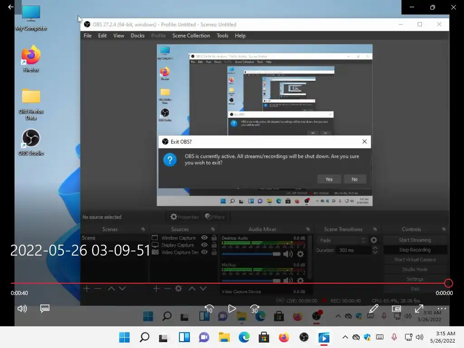The height and width of the screenshot is (348, 464).
Task: Open the subtitles and captions menu
Action: [x=45, y=309]
